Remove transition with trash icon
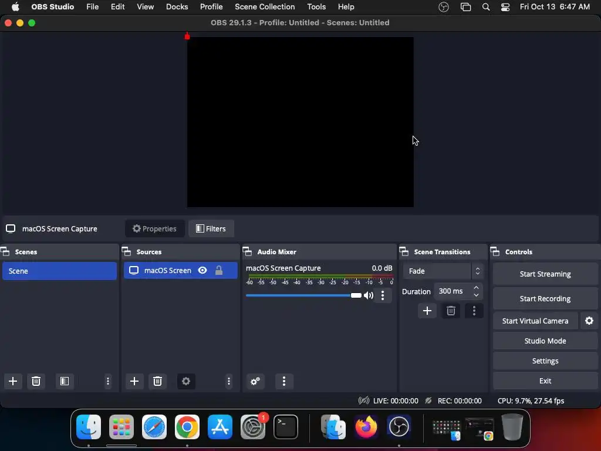The width and height of the screenshot is (601, 451). (x=451, y=311)
